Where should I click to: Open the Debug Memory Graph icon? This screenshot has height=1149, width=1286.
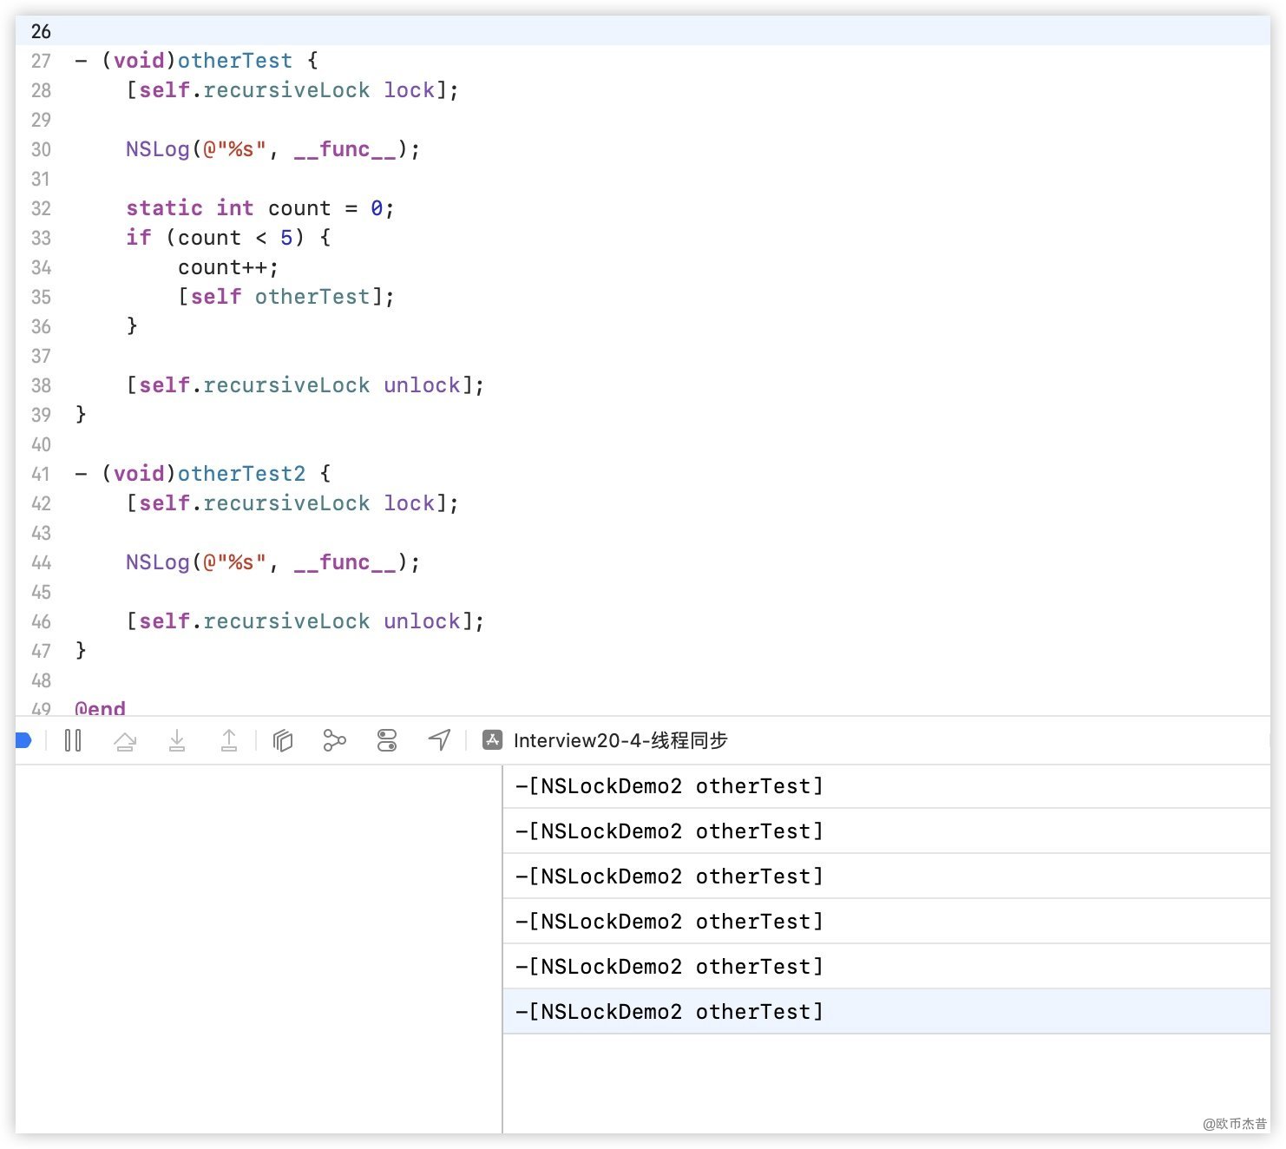pos(334,740)
